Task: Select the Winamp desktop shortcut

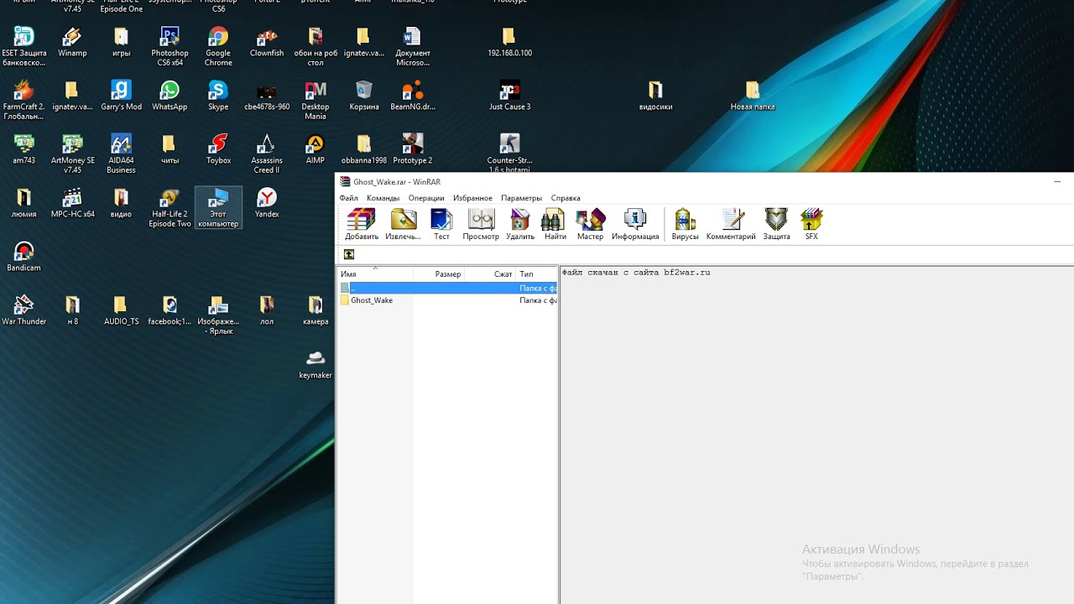Action: pyautogui.click(x=72, y=42)
